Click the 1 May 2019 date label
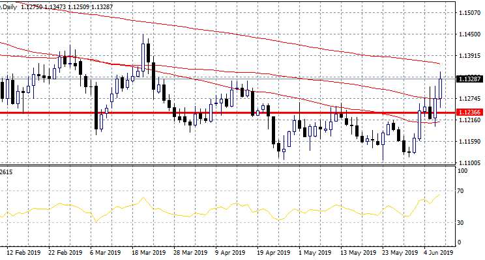The image size is (485, 260). [315, 253]
